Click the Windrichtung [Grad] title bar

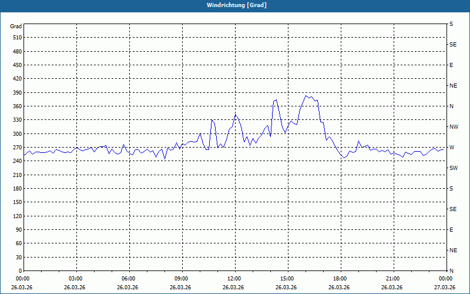click(235, 5)
